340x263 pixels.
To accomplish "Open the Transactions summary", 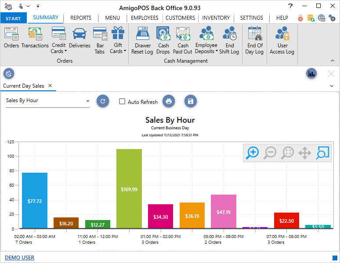I will tap(35, 37).
